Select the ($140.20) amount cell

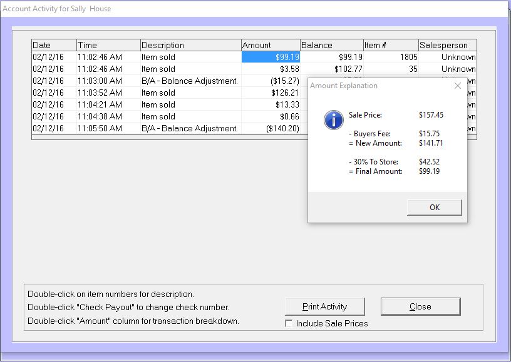271,128
